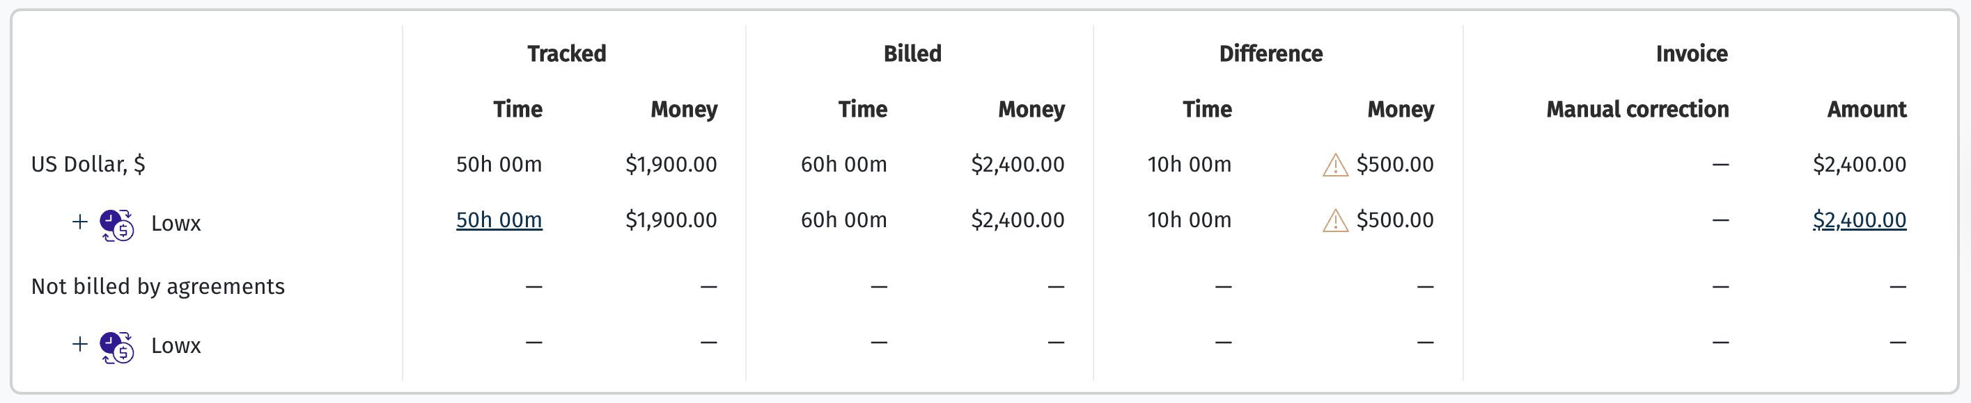Open the underlined $2,400.00 invoice amount link
The image size is (1971, 403).
pyautogui.click(x=1860, y=220)
